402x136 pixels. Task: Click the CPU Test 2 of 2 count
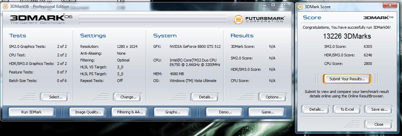click(62, 55)
